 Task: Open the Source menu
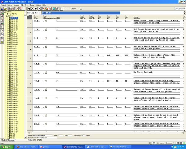click(x=10, y=5)
